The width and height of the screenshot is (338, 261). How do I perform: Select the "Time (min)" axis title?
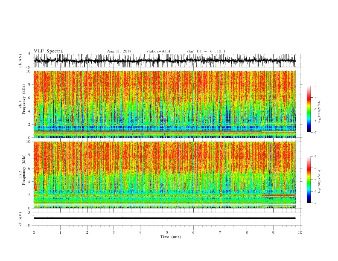coord(171,237)
